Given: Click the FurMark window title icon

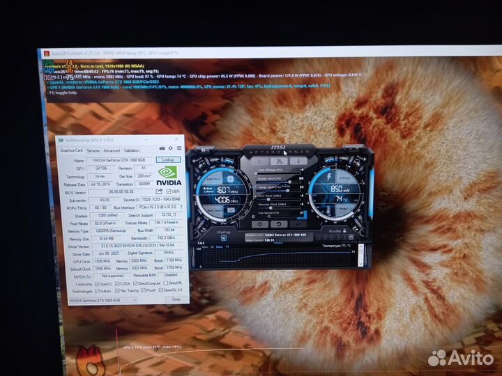Looking at the screenshot, I should tap(47, 54).
